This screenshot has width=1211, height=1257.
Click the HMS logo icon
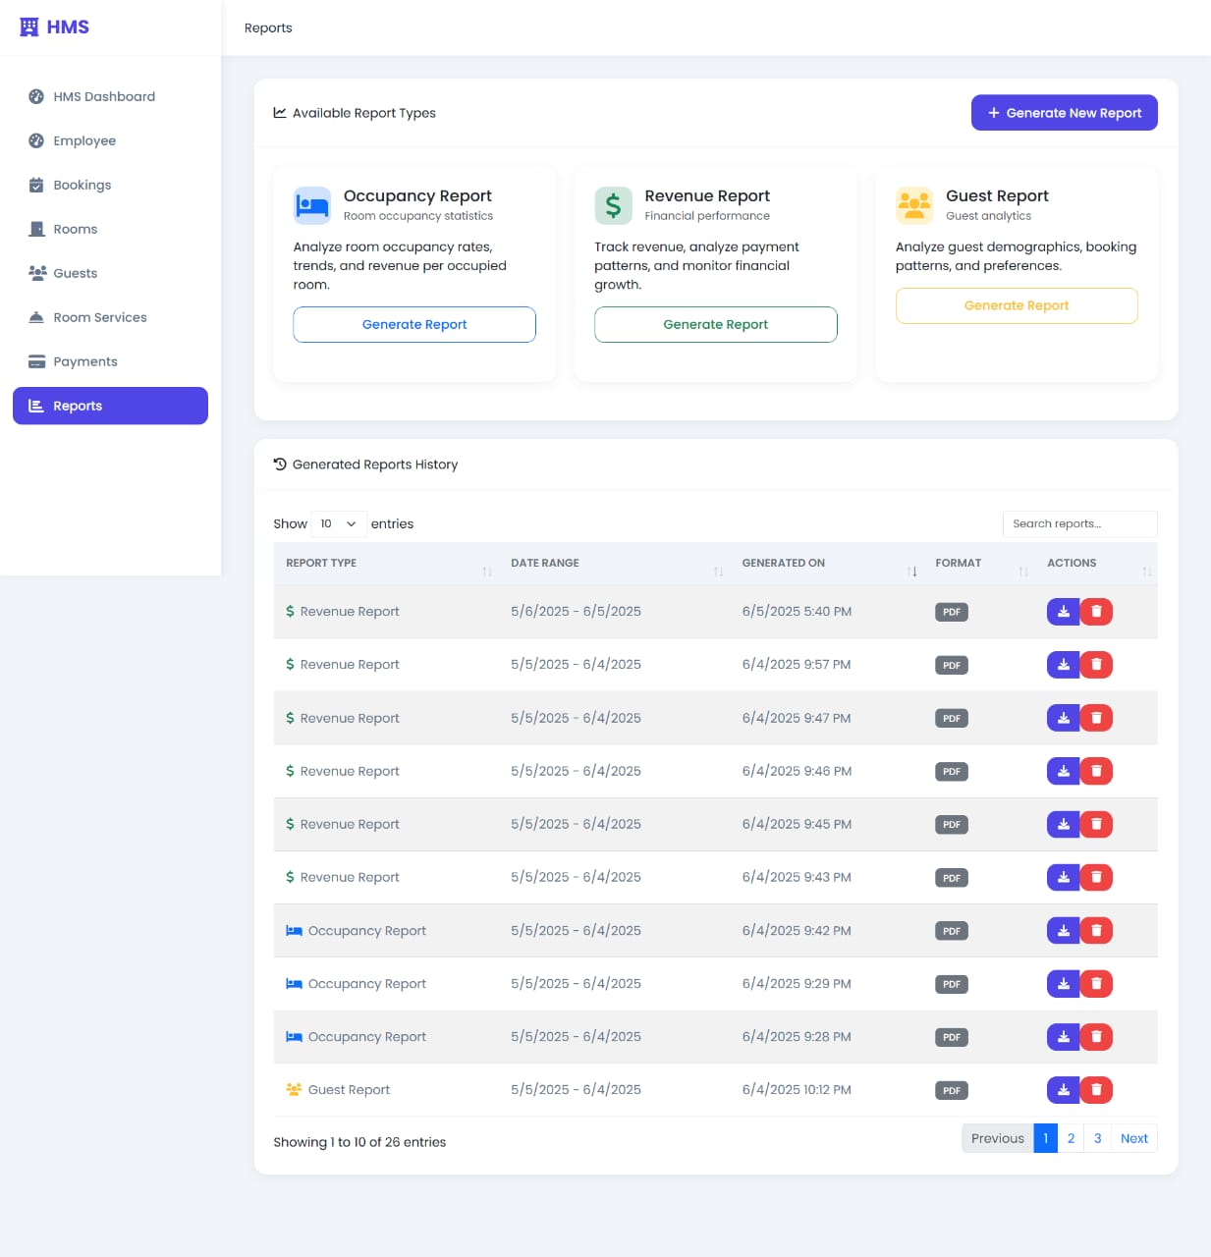(x=29, y=27)
